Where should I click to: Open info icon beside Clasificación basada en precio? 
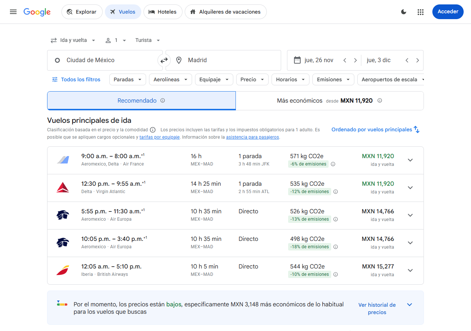tap(153, 130)
